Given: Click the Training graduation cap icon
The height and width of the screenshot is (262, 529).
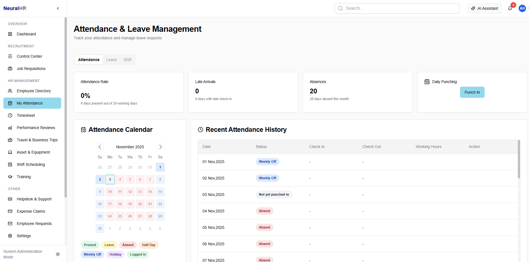Looking at the screenshot, I should coord(10,177).
